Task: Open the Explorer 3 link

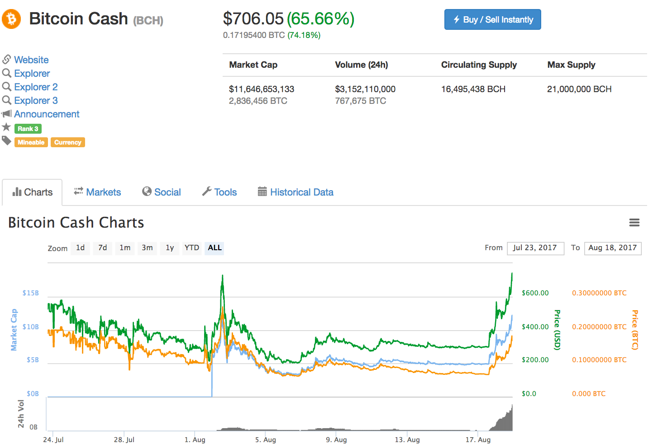Action: [36, 100]
